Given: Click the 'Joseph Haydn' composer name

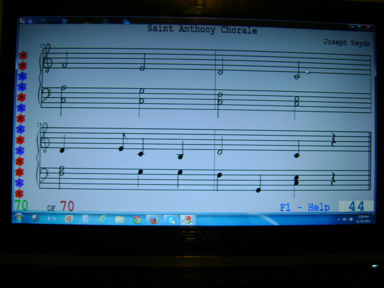Looking at the screenshot, I should [347, 43].
